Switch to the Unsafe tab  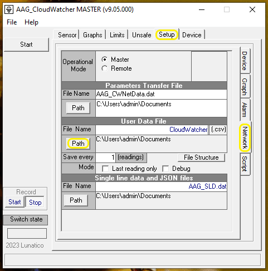pos(142,35)
